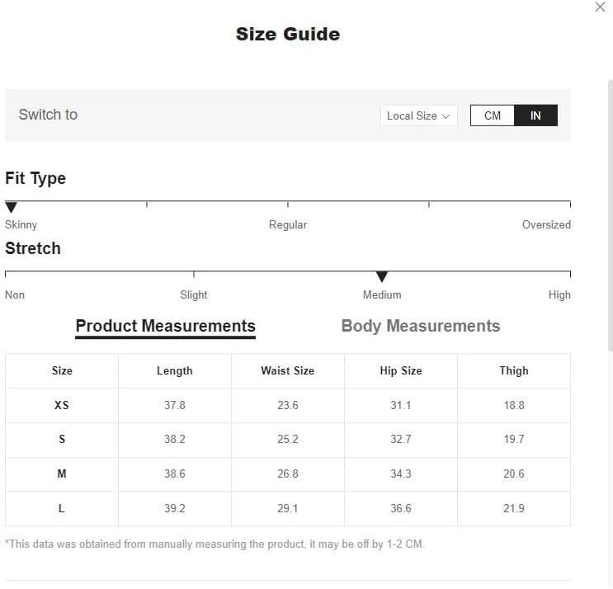The image size is (613, 589).
Task: Select the L size row label
Action: (62, 509)
